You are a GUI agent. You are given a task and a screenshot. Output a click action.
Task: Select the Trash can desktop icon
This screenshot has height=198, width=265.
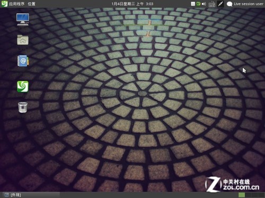pyautogui.click(x=23, y=107)
